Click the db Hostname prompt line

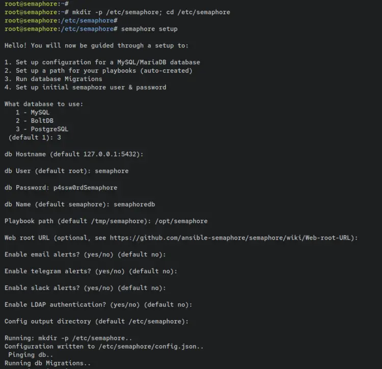72,154
